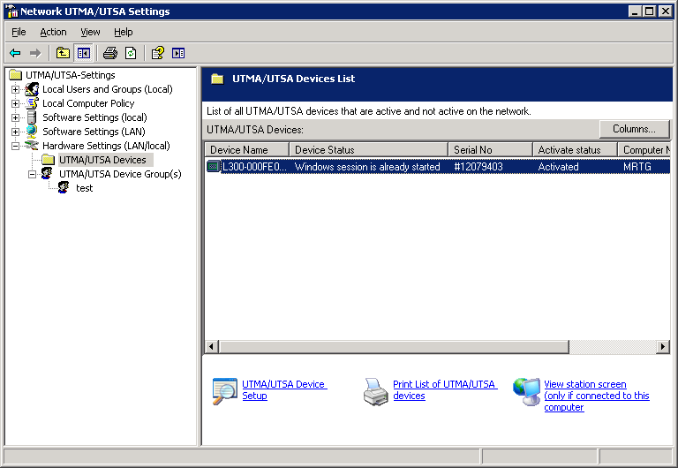
Task: Click the magnifier Device Setup icon
Action: 225,390
